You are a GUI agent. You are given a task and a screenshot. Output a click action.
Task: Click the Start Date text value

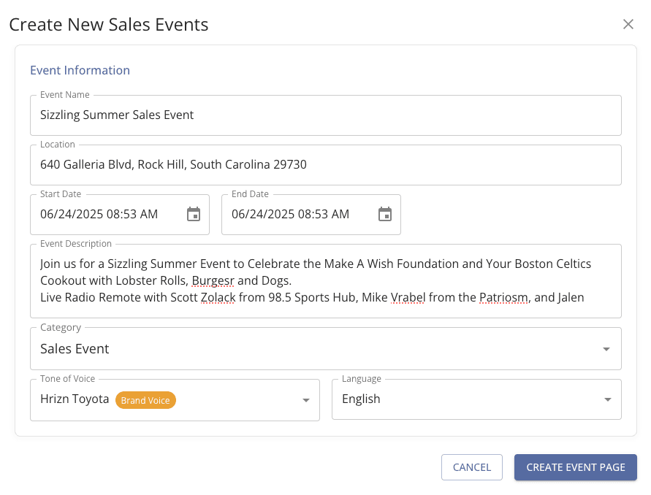(x=99, y=214)
